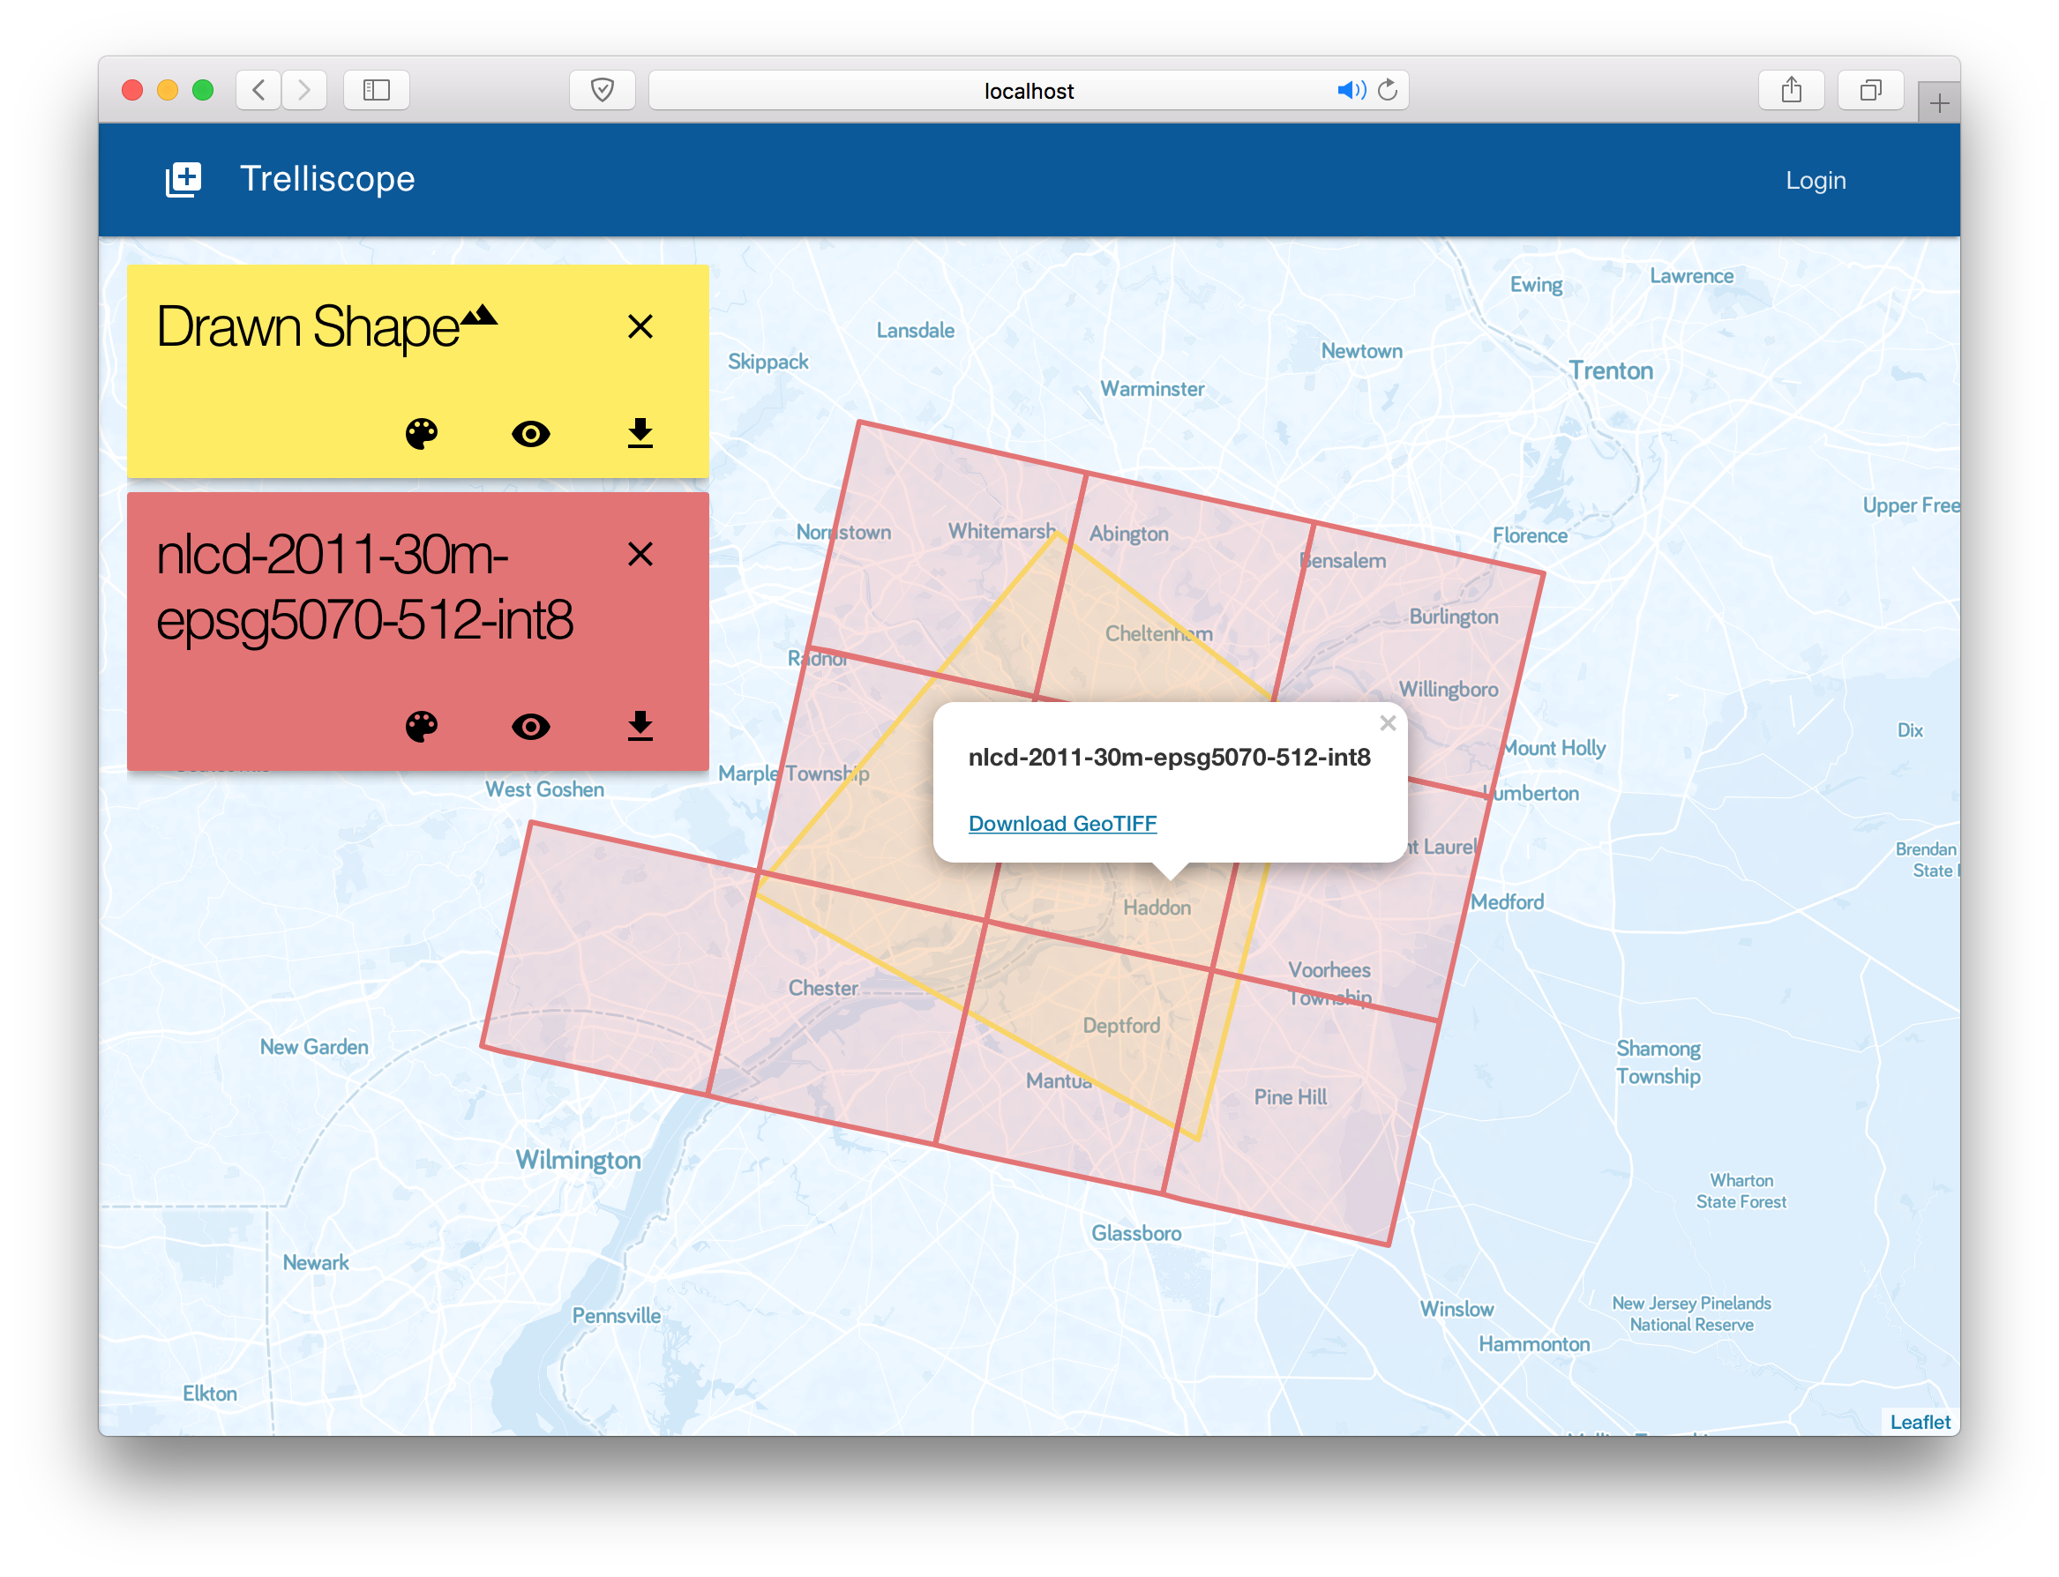Viewport: 2059px width, 1577px height.
Task: Go back in browser history
Action: (259, 90)
